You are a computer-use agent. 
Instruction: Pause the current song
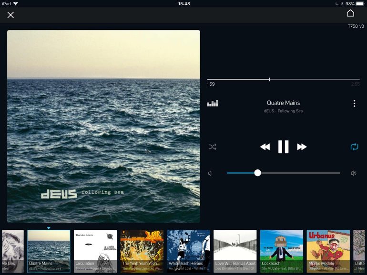pos(283,147)
